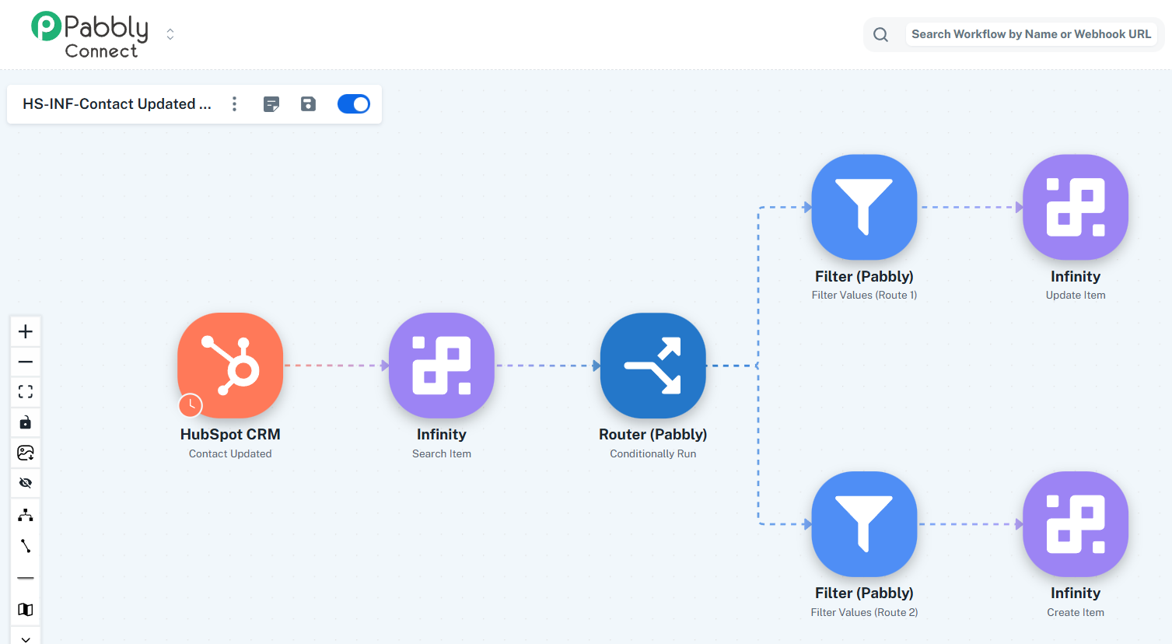Save the workflow using the floppy disk icon

309,104
